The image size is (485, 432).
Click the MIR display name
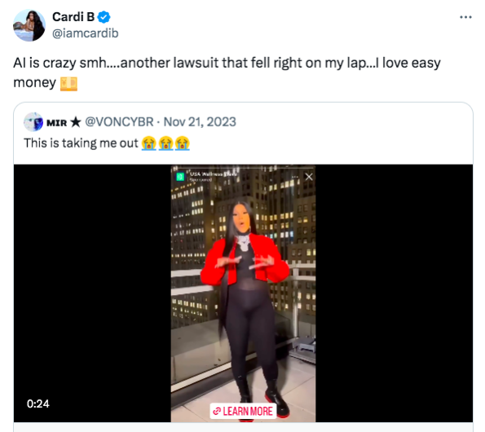56,123
